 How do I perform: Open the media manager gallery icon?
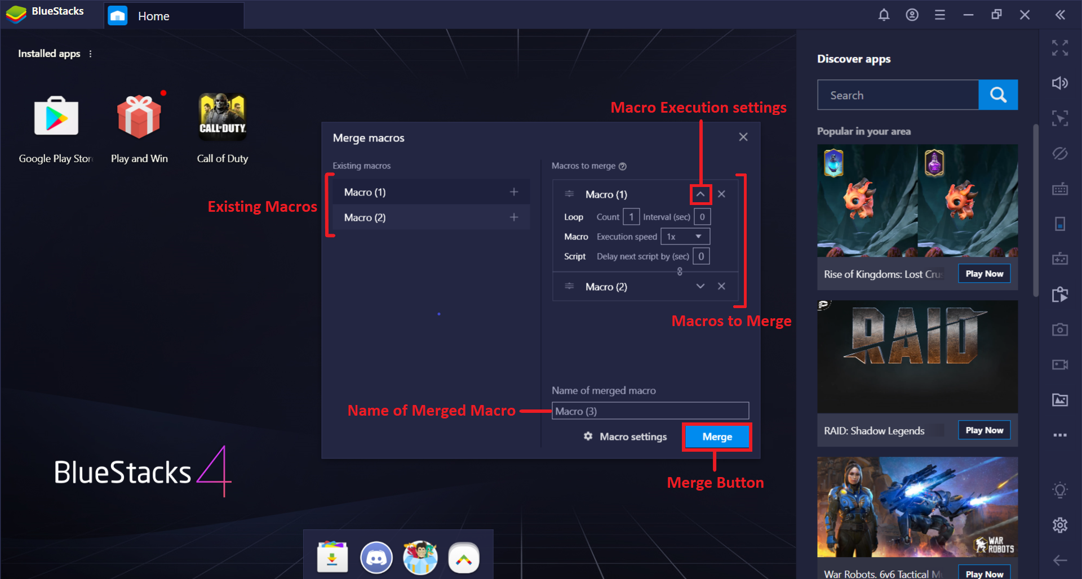point(1060,400)
